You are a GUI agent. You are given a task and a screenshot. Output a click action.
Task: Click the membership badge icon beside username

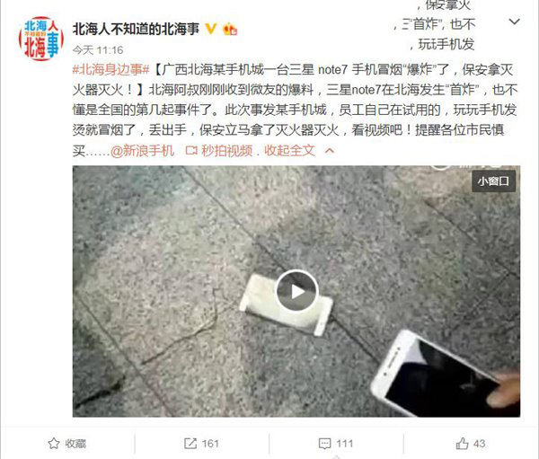[230, 30]
